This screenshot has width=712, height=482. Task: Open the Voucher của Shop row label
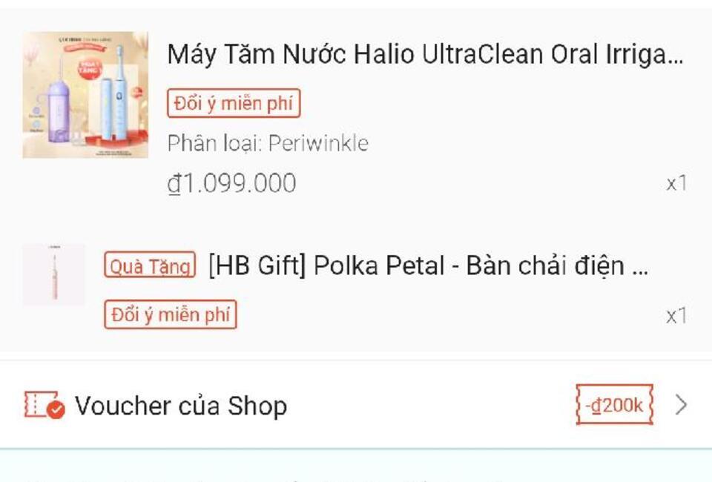pyautogui.click(x=181, y=406)
